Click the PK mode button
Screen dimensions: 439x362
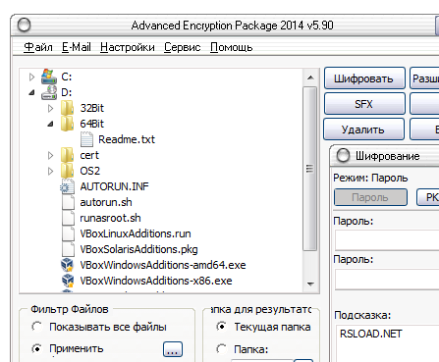(x=428, y=197)
